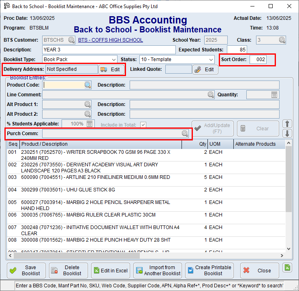Expand the Booklist Type dropdown

tap(113, 59)
